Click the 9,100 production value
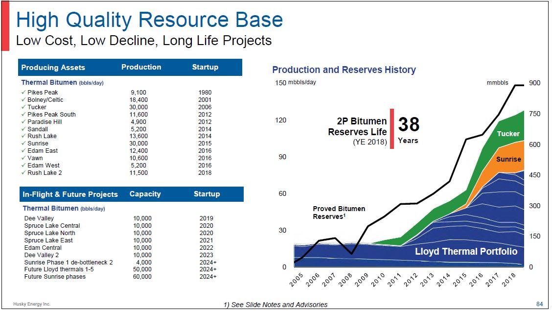This screenshot has width=552, height=311. tap(138, 92)
